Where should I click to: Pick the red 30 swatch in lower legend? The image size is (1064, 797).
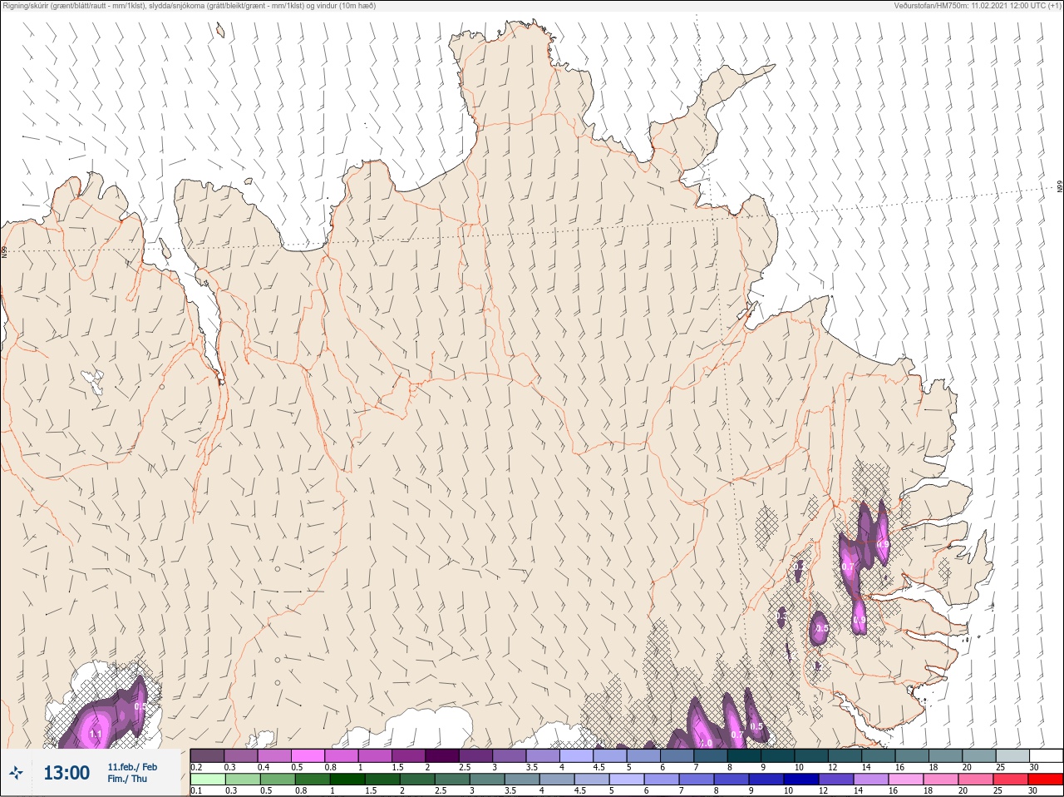tap(1045, 780)
